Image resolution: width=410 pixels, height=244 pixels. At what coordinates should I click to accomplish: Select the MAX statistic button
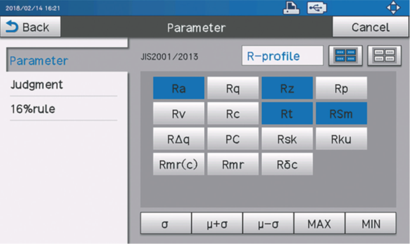pos(319,223)
